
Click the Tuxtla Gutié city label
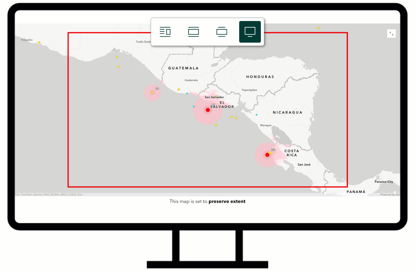(x=143, y=42)
